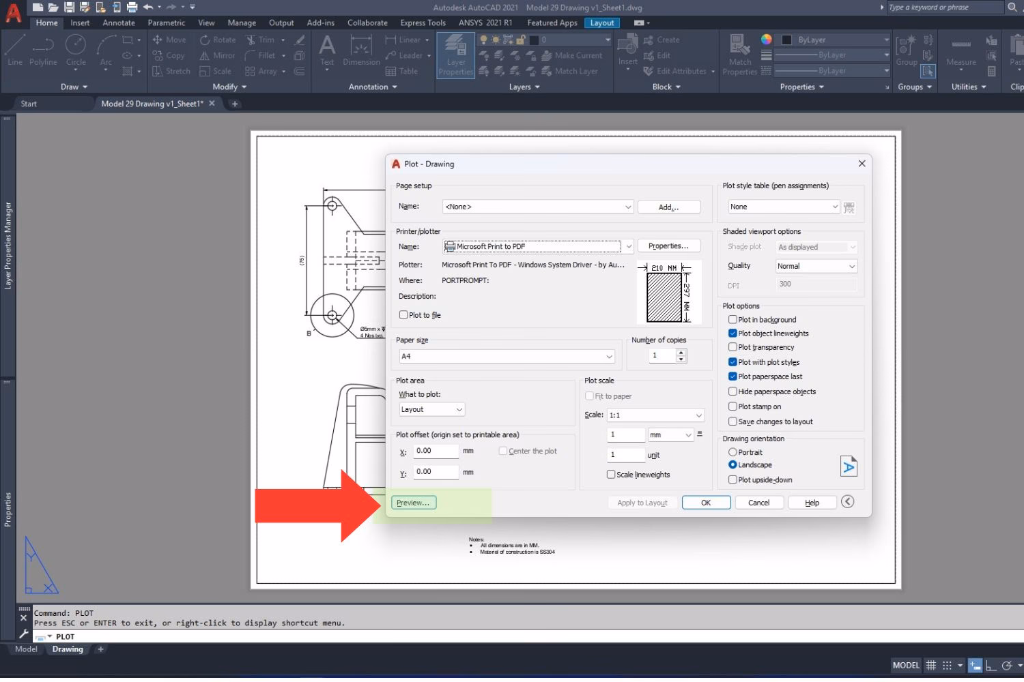
Task: Open plot Scale 1:1 dropdown
Action: tap(655, 415)
